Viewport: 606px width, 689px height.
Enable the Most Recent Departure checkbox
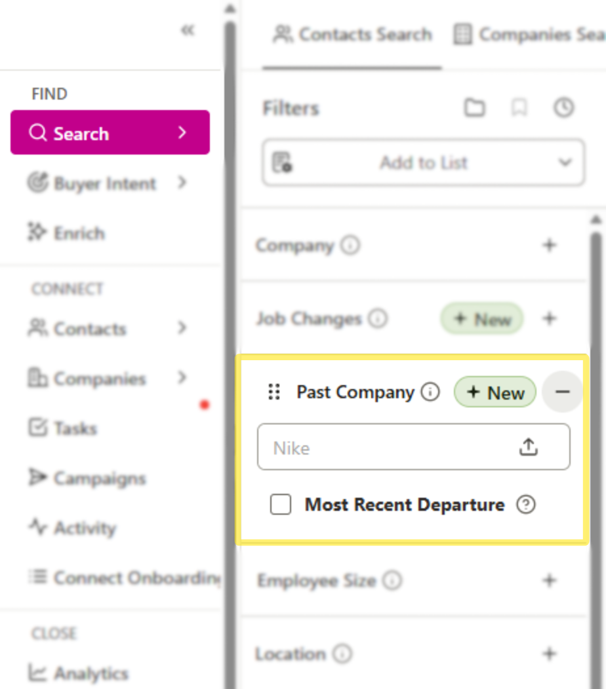pos(281,504)
